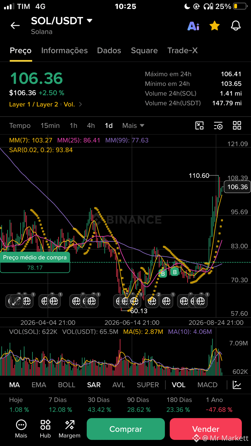This screenshot has width=251, height=446.
Task: Tap the battery indicator in status bar
Action: click(x=240, y=6)
